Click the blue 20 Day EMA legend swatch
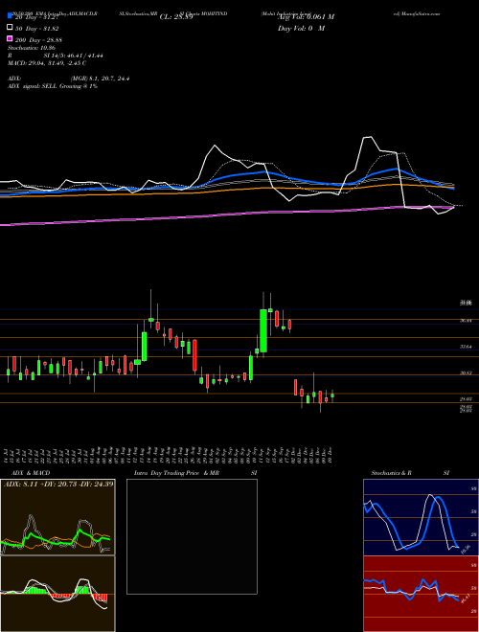 click(x=10, y=15)
